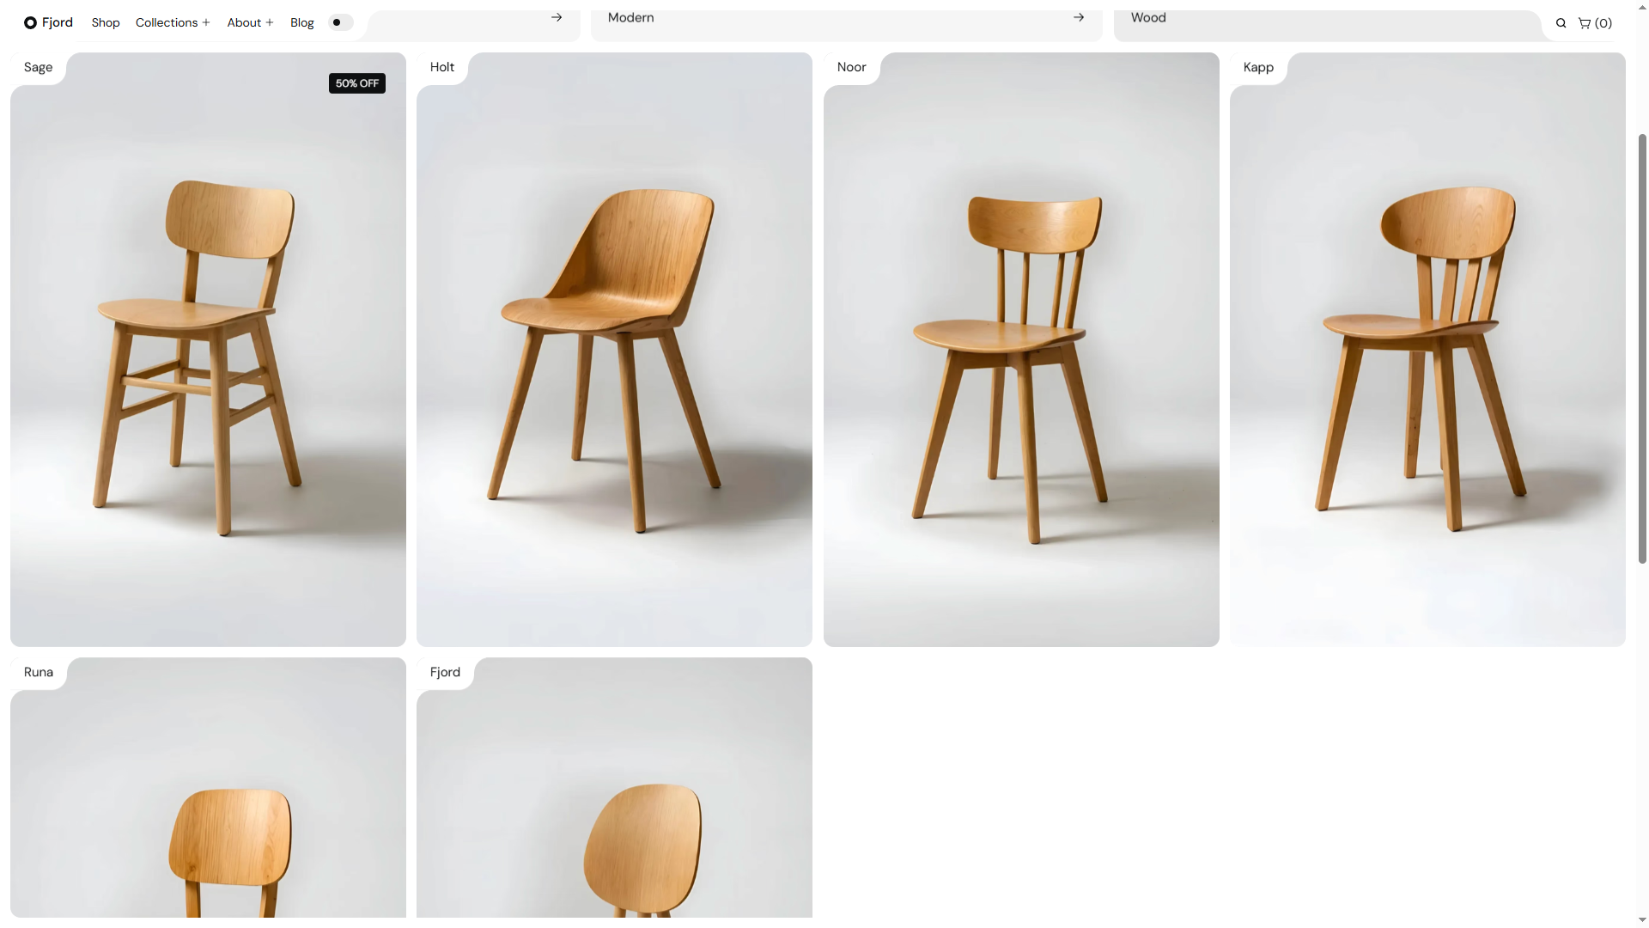View the Noor chair product
This screenshot has width=1649, height=928.
(x=1021, y=350)
